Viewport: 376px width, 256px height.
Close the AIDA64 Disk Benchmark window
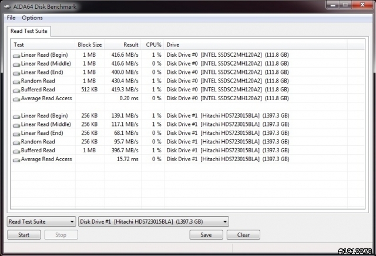click(362, 5)
